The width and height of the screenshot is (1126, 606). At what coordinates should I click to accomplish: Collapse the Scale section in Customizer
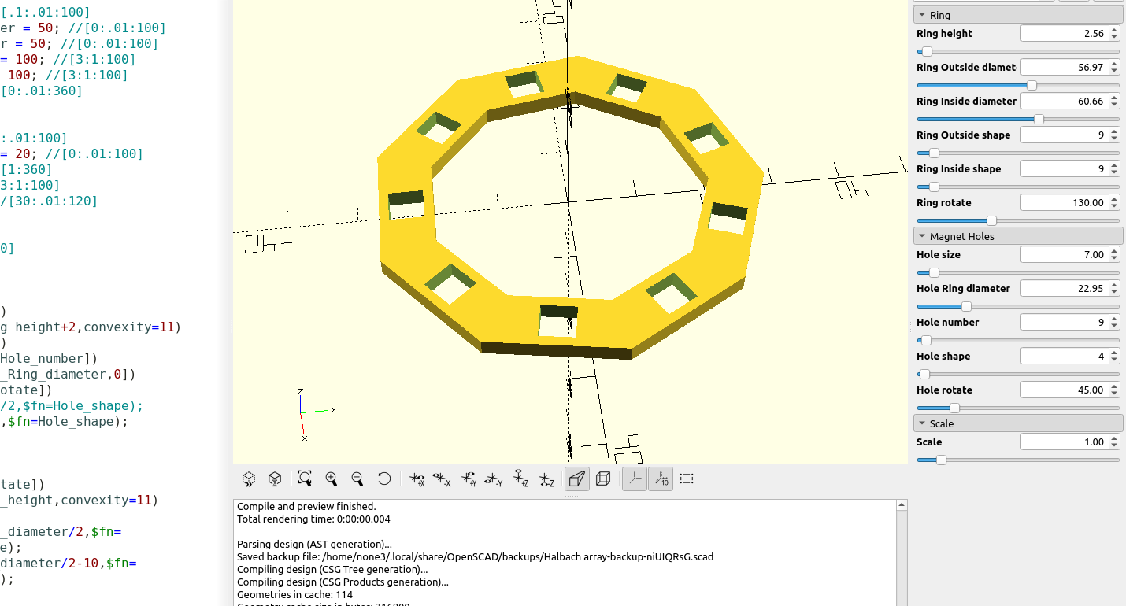pos(921,423)
